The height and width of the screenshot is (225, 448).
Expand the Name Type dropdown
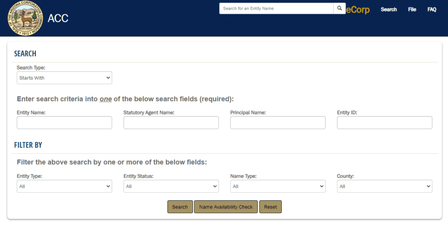[x=278, y=187]
